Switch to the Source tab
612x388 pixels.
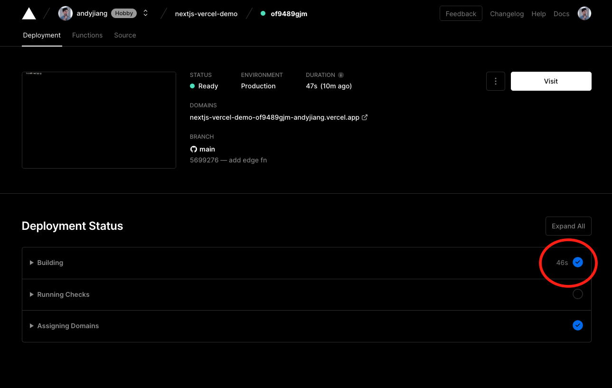click(x=124, y=35)
